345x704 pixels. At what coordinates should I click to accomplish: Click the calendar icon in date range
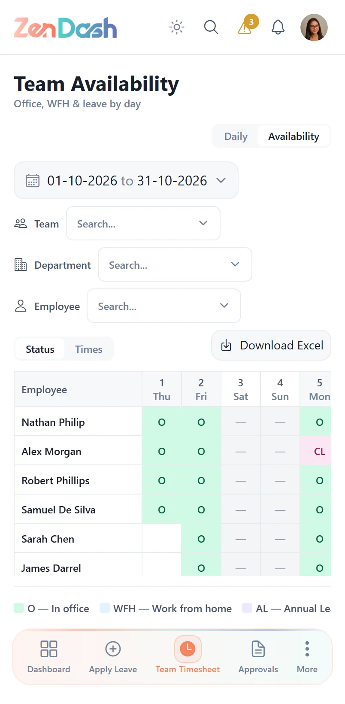pyautogui.click(x=33, y=181)
